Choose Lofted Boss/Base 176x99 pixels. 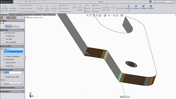pos(25,8)
